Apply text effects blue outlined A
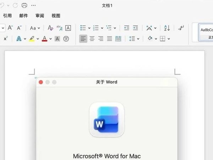Image resolution: width=213 pixels, height=160 pixels. tap(19, 39)
